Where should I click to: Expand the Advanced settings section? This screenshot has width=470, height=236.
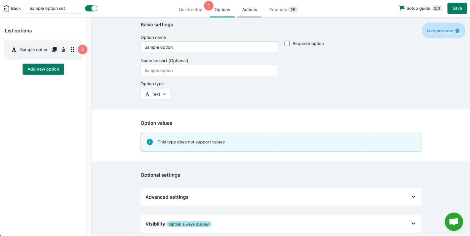(281, 197)
